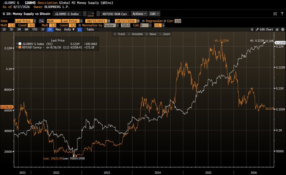Toggle .GLOBM2 G Index legend series checkbox
The image size is (286, 175).
pyautogui.click(x=17, y=44)
